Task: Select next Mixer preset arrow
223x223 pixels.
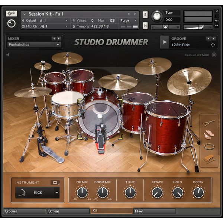Action: (x=59, y=39)
